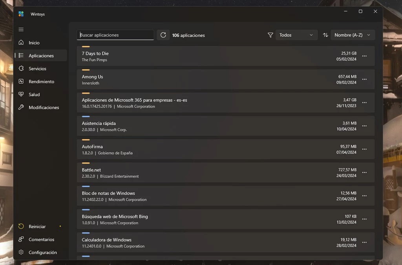This screenshot has width=402, height=265.
Task: Minimize the Wintoys window
Action: 345,11
